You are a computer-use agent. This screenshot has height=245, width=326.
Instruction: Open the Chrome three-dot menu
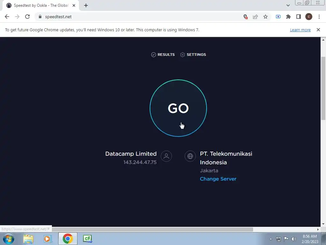[x=319, y=17]
